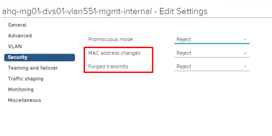Image resolution: width=272 pixels, height=136 pixels.
Task: Open the MAC address changes Reject combo box
Action: (x=212, y=53)
